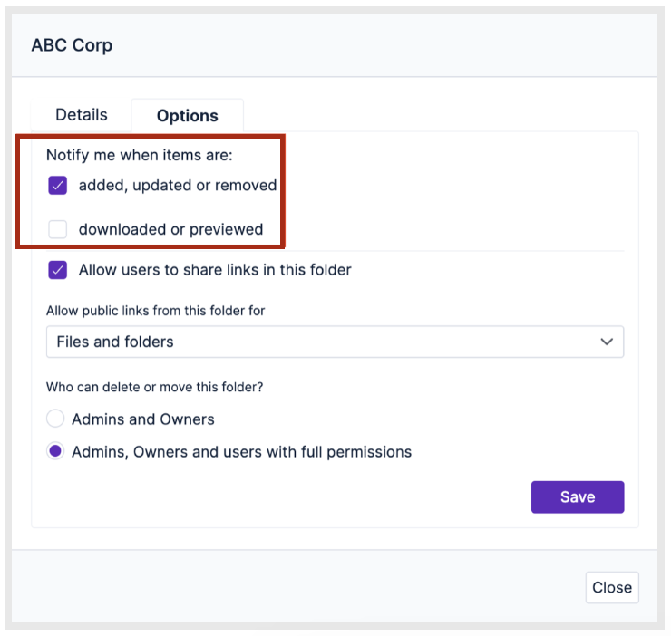The image size is (671, 636).
Task: Click 'Allow public links from this folder for' label
Action: click(156, 311)
